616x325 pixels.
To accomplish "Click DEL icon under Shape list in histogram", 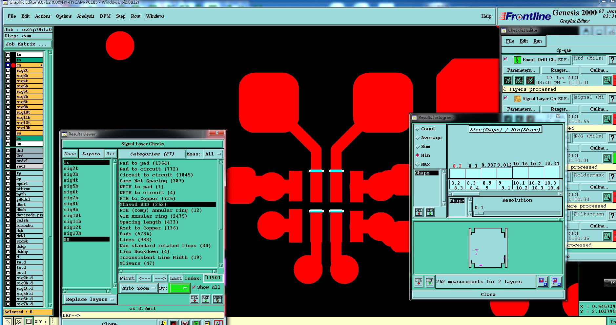I will (x=419, y=212).
